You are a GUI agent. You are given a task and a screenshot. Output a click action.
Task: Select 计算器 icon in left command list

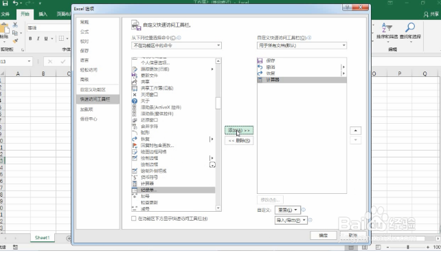click(x=135, y=184)
